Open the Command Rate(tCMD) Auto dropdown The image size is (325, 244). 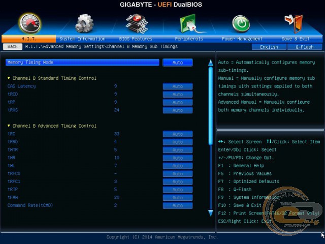(178, 205)
